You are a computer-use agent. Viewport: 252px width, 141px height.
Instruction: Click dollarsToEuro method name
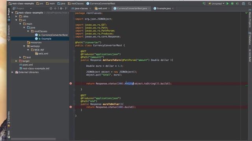pyautogui.click(x=112, y=60)
